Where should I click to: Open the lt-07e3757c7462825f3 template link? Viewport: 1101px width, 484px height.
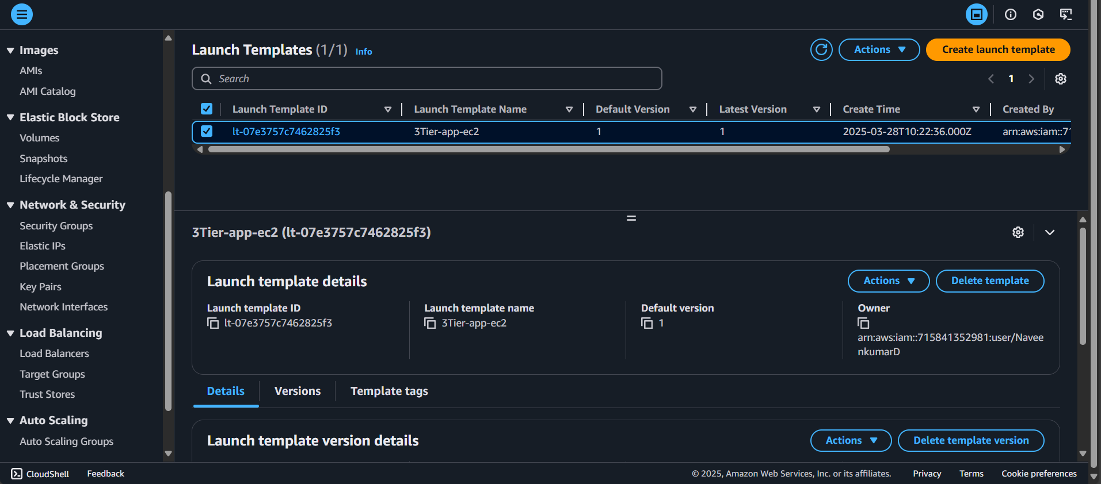tap(286, 132)
